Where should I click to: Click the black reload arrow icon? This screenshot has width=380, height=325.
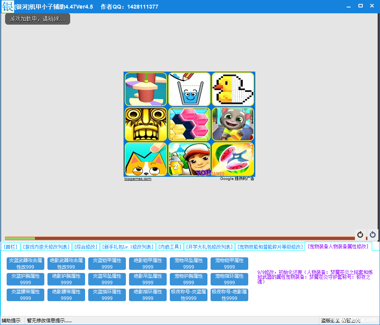point(360,234)
